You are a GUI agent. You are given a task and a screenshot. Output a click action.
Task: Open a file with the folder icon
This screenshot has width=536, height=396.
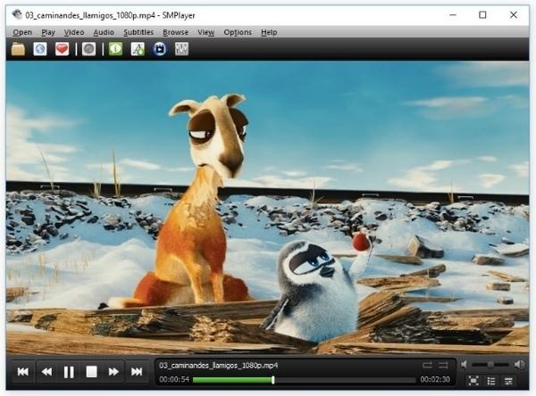coord(18,49)
